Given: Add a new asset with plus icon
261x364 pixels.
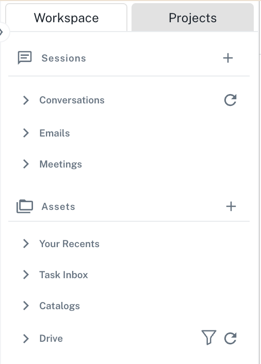Looking at the screenshot, I should (x=231, y=206).
